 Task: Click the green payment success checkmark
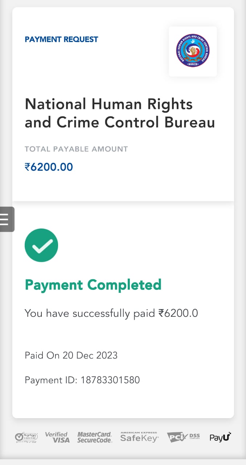coord(41,245)
